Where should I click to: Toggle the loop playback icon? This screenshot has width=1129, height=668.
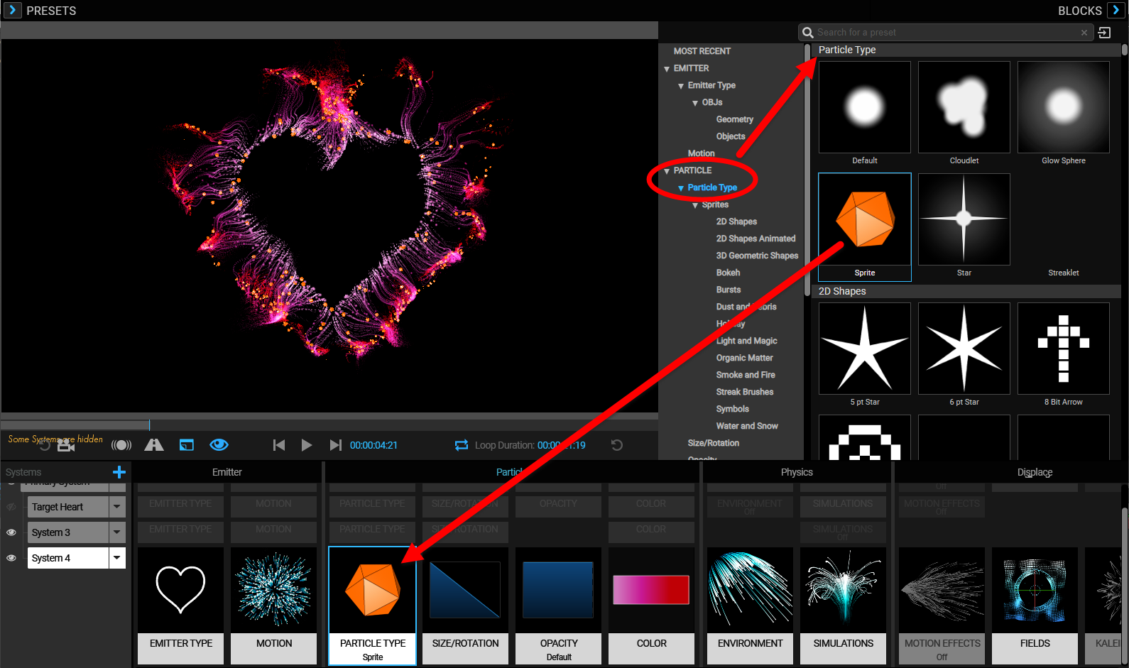point(462,445)
